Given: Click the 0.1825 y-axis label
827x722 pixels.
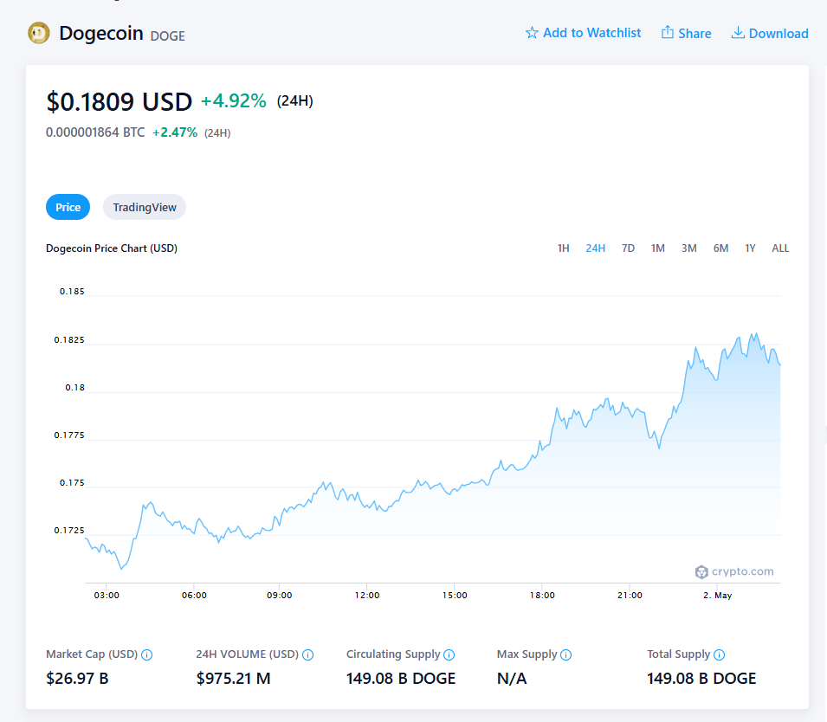Looking at the screenshot, I should point(69,339).
